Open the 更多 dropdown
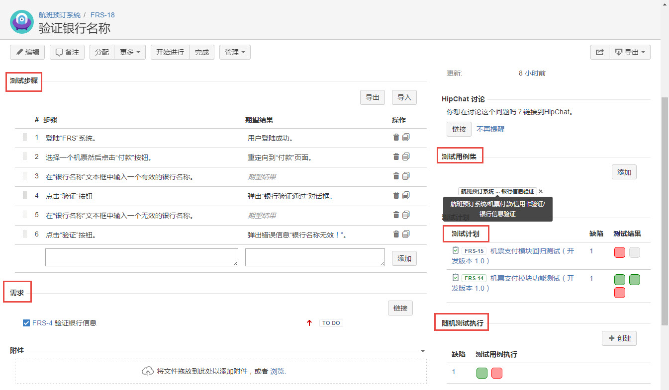The width and height of the screenshot is (669, 390). [130, 52]
